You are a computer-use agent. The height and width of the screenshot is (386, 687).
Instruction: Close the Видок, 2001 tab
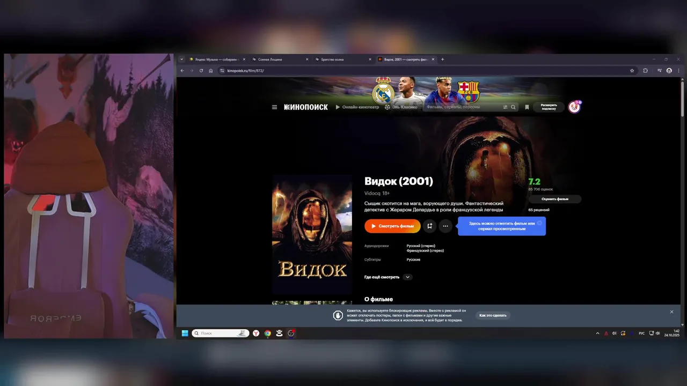[x=433, y=60]
